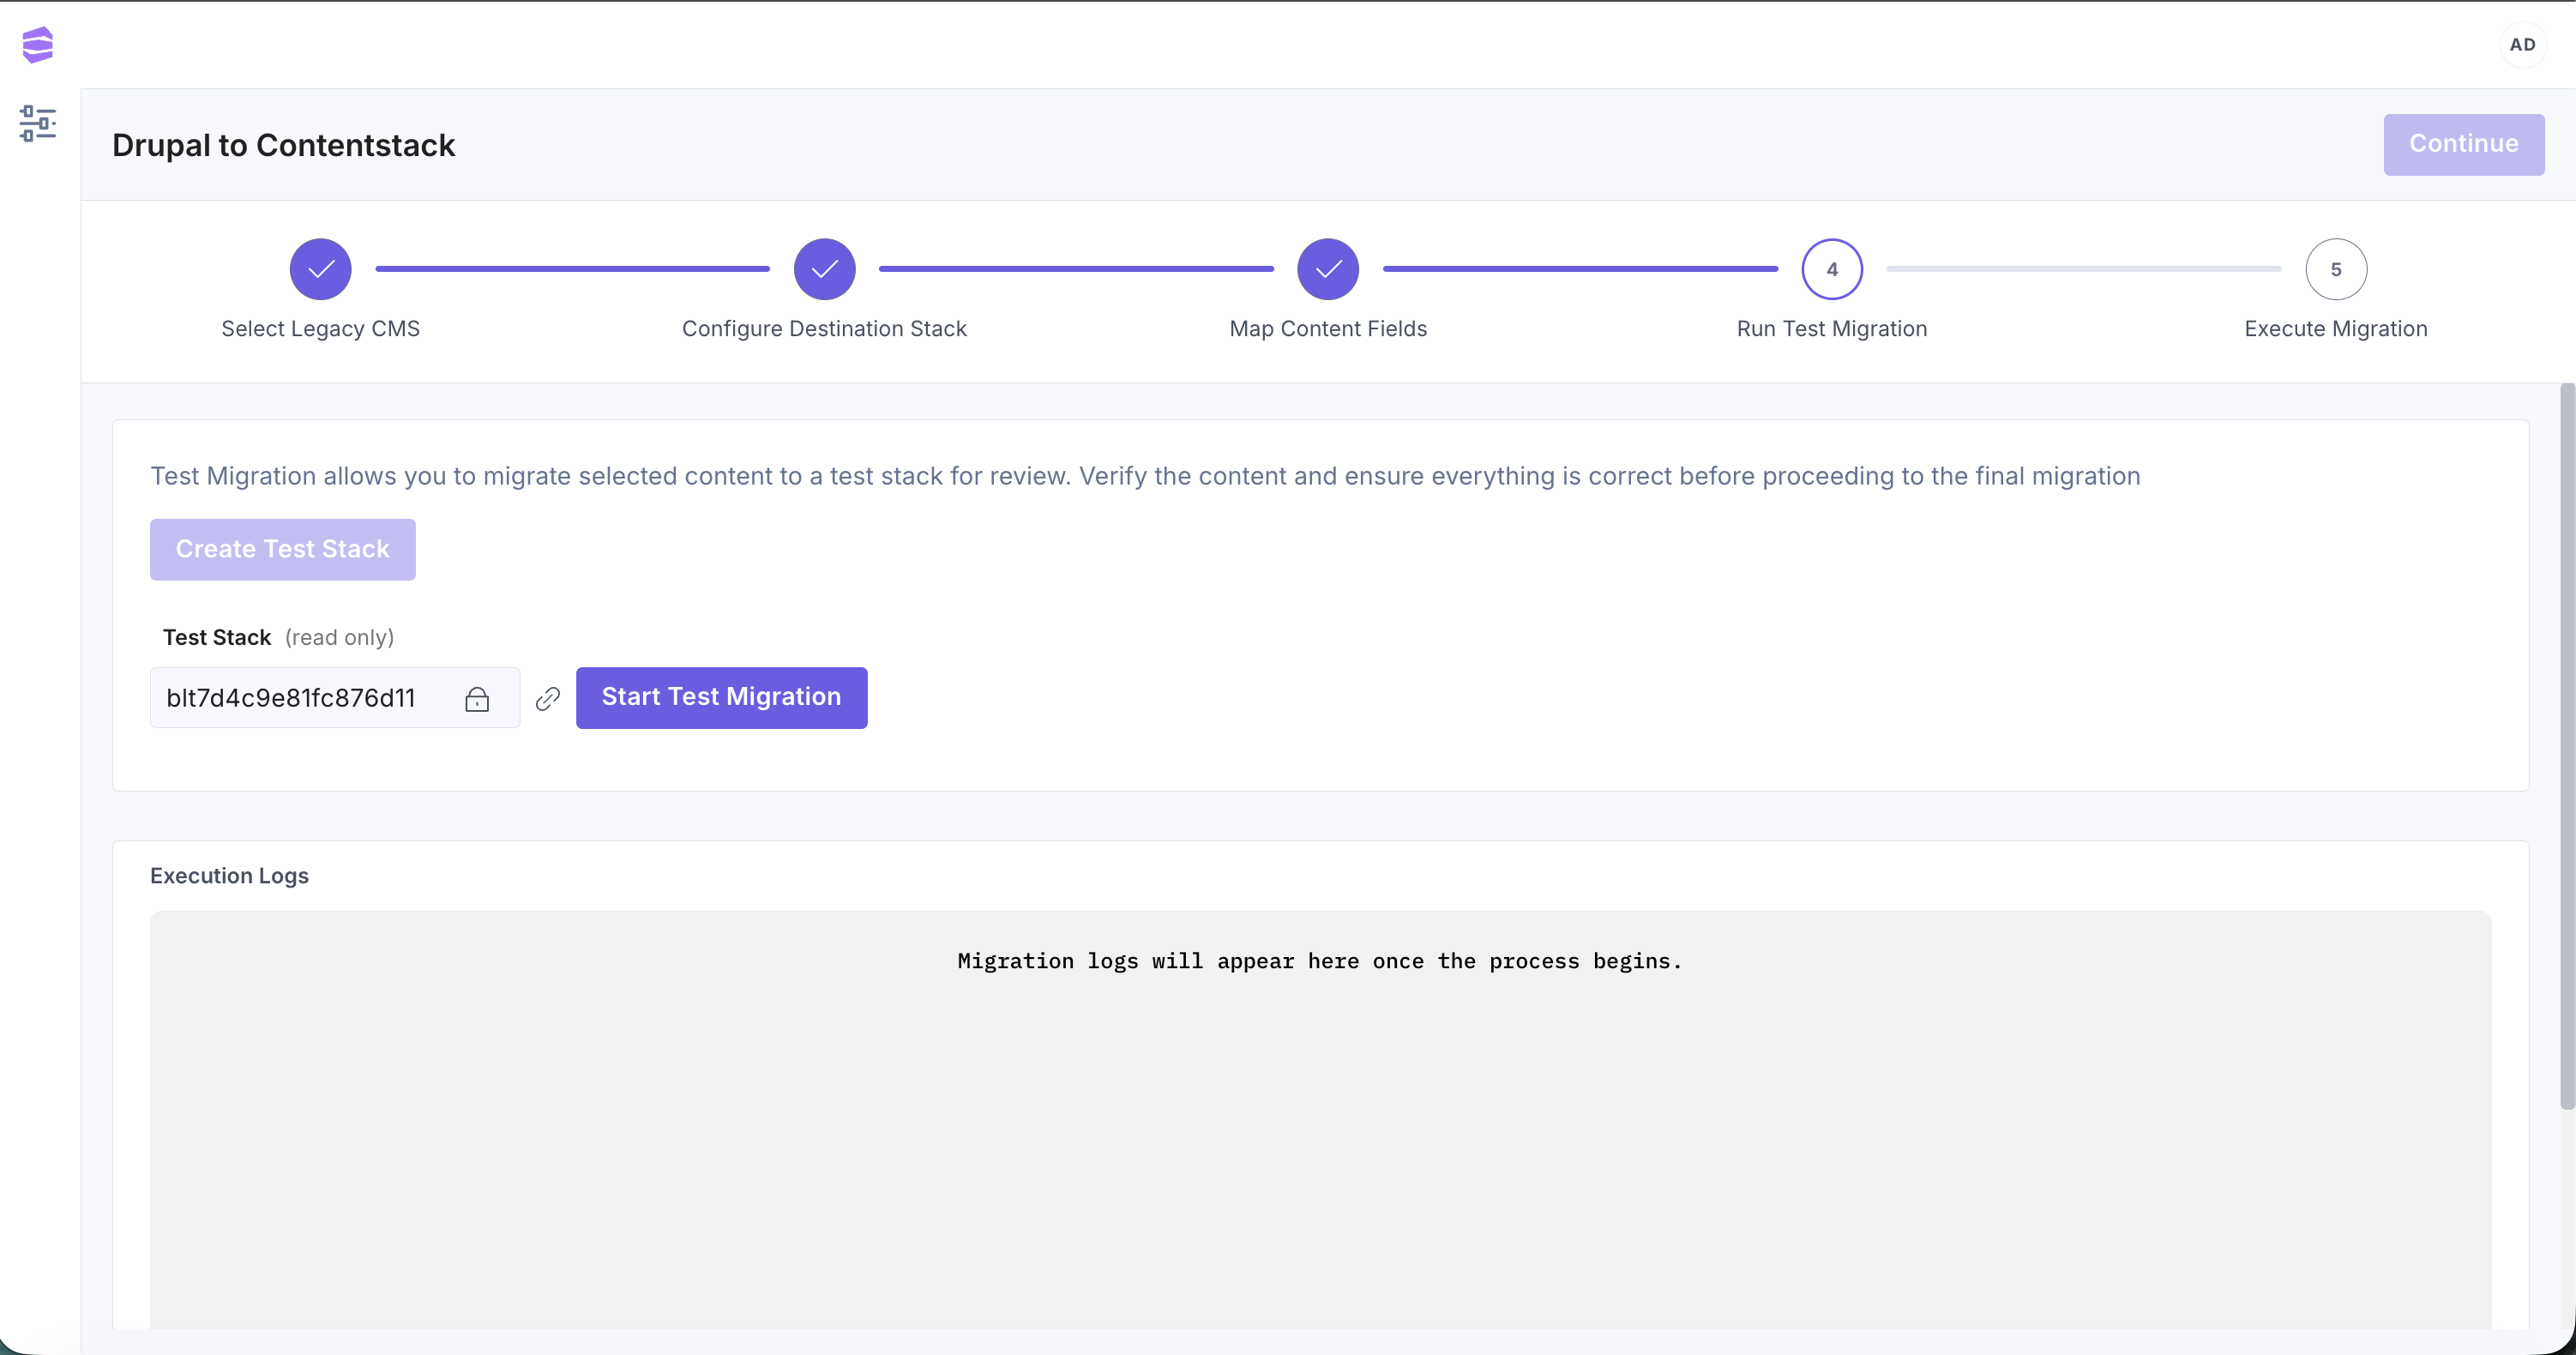Click the Create Test Stack button
This screenshot has width=2576, height=1355.
tap(283, 549)
